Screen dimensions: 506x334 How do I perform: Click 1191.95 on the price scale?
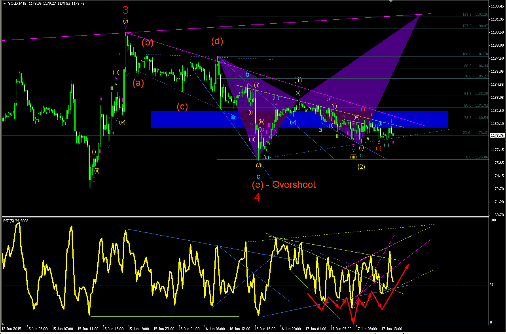tap(497, 19)
